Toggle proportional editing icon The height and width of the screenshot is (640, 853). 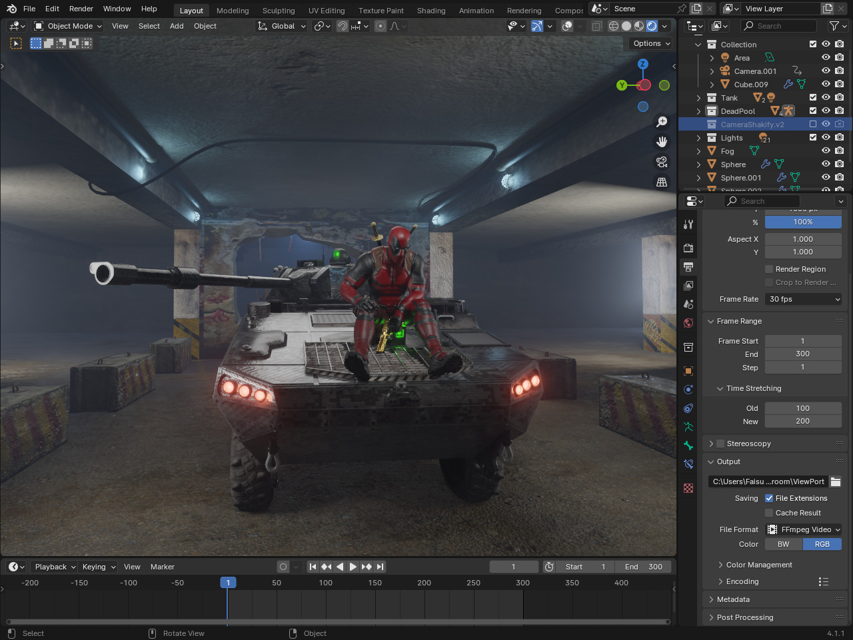coord(381,26)
